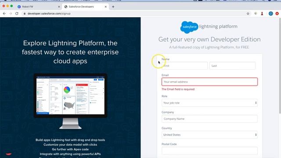Click the round extension icon beside star
The height and width of the screenshot is (158, 281).
(x=256, y=14)
